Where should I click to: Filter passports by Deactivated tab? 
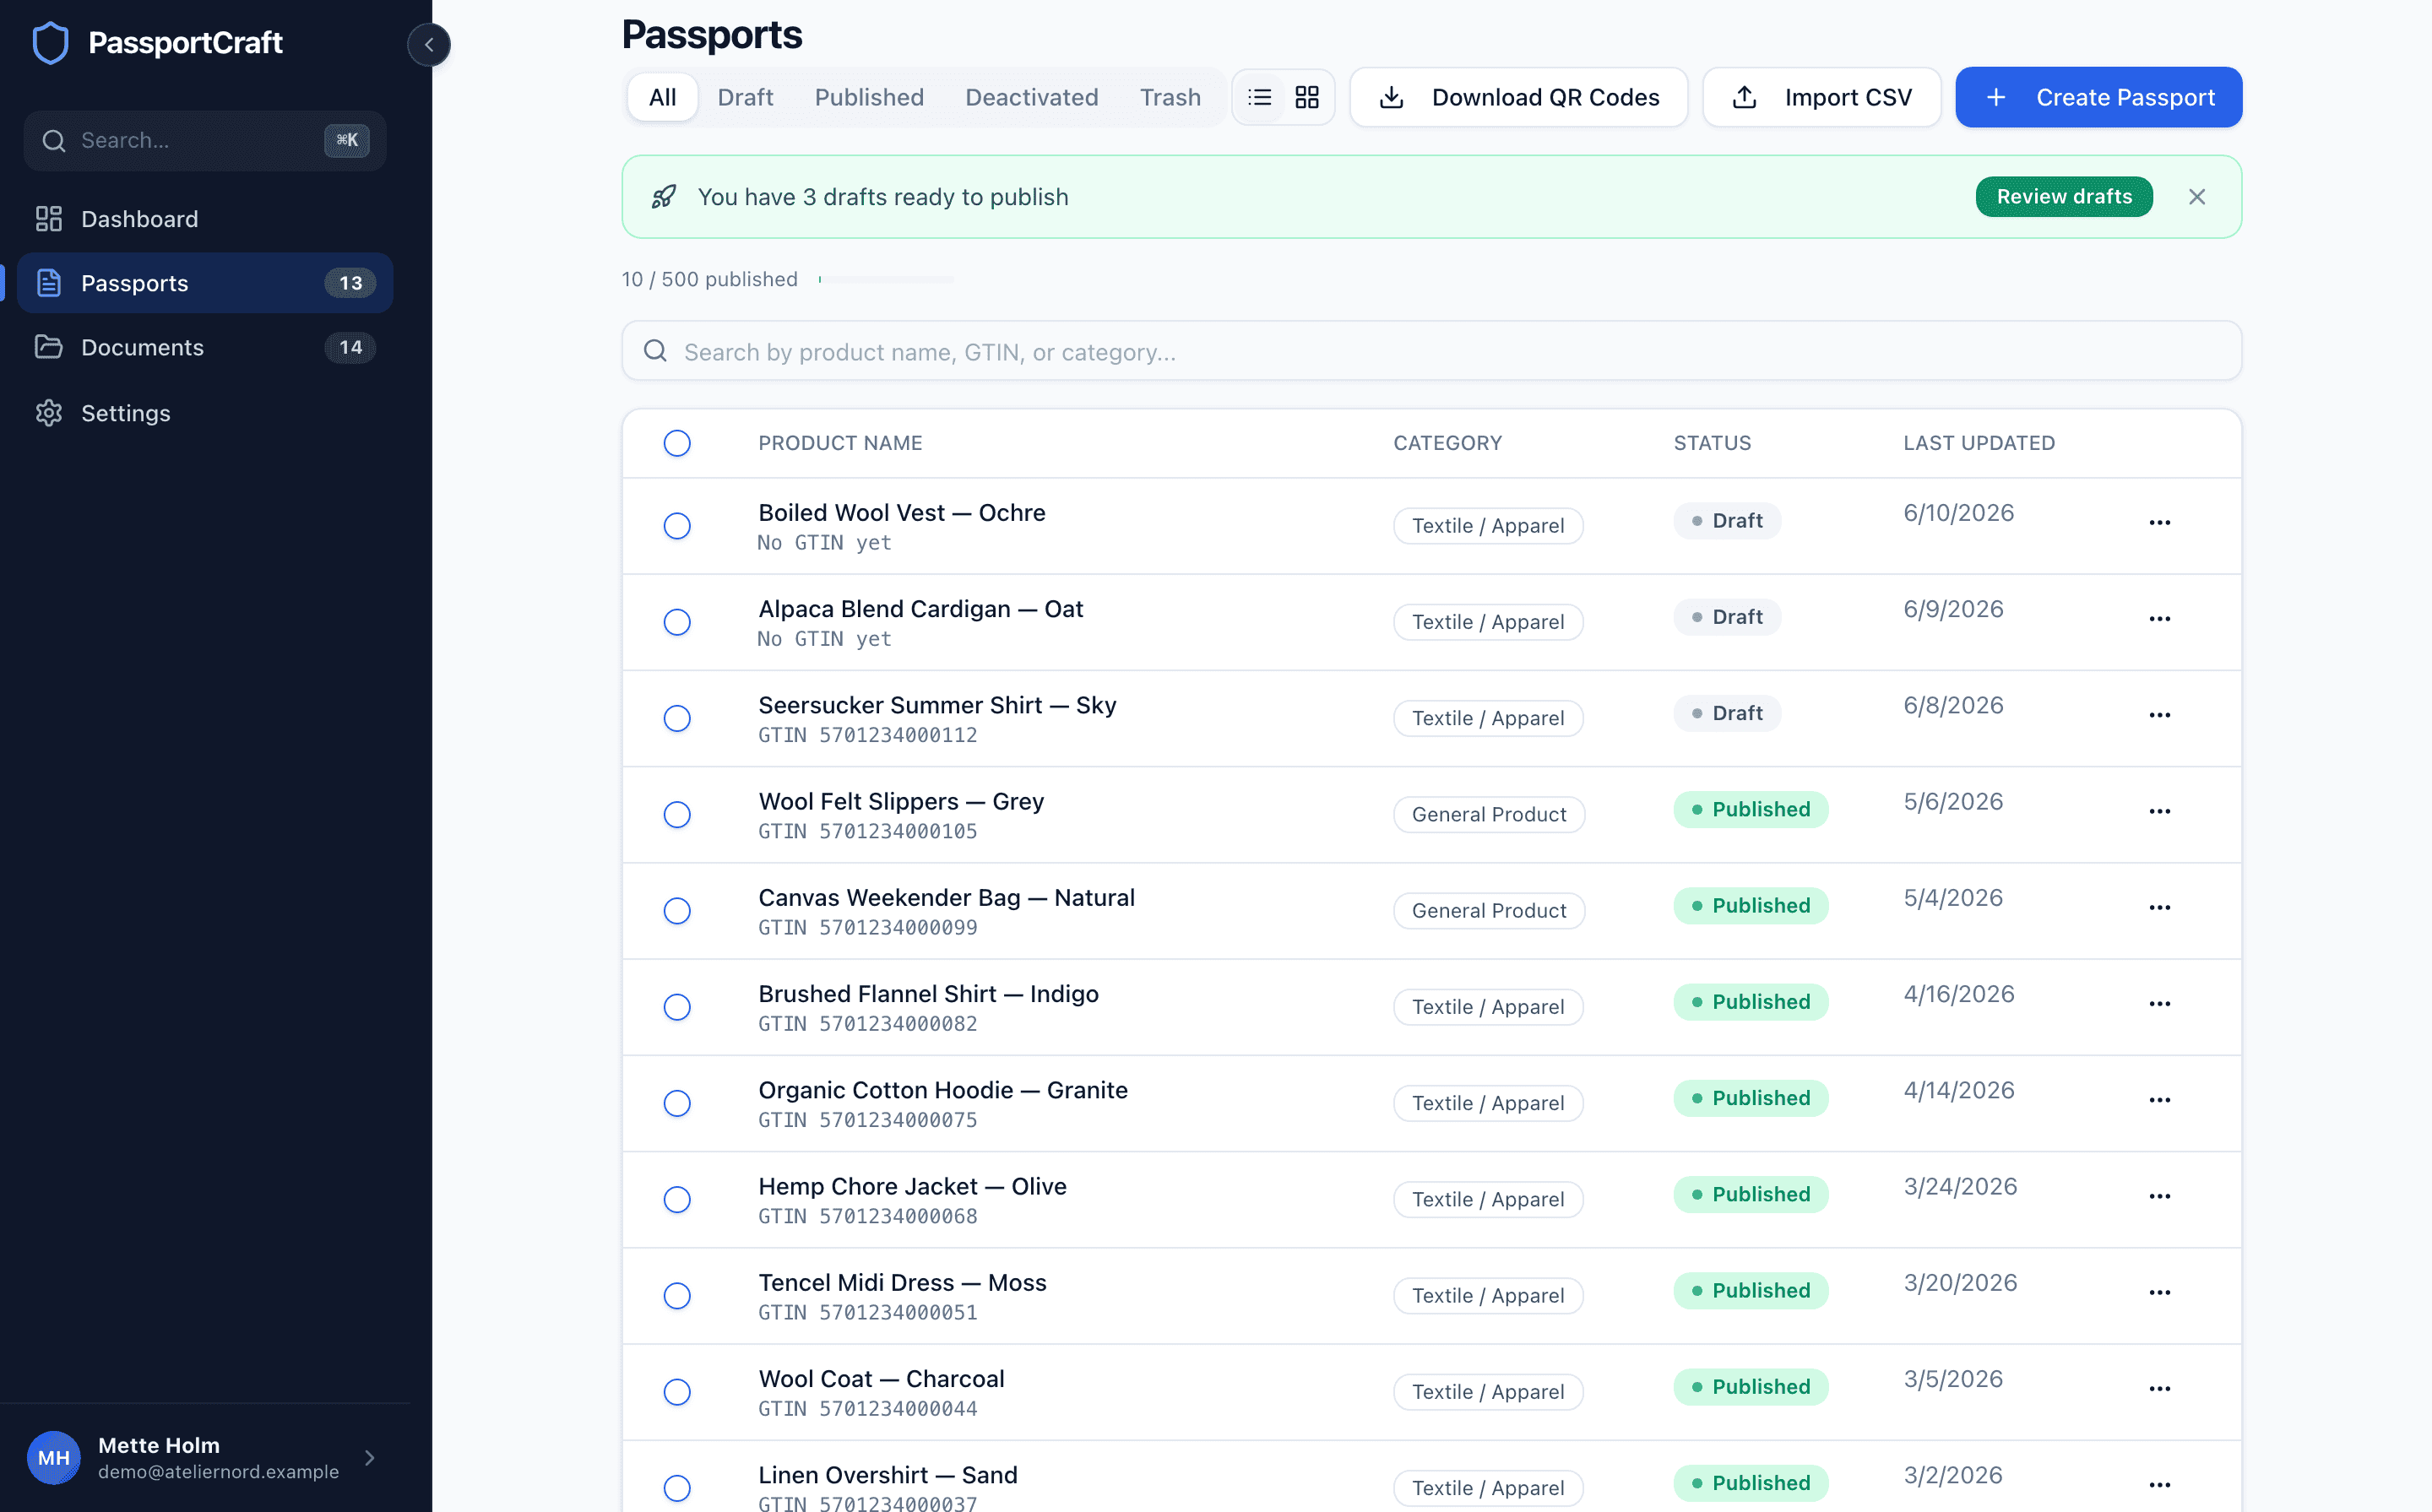(1031, 97)
